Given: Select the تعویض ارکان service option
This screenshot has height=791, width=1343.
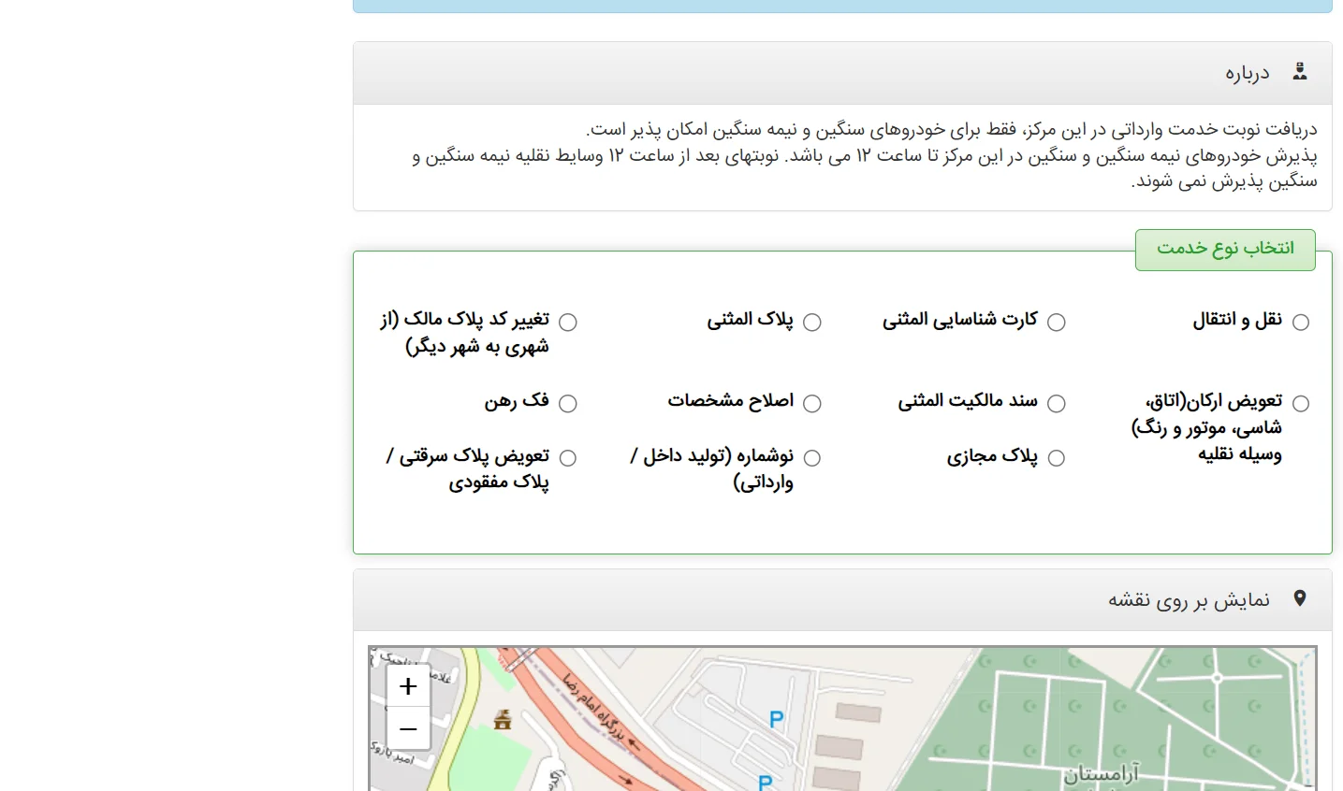Looking at the screenshot, I should [1301, 403].
